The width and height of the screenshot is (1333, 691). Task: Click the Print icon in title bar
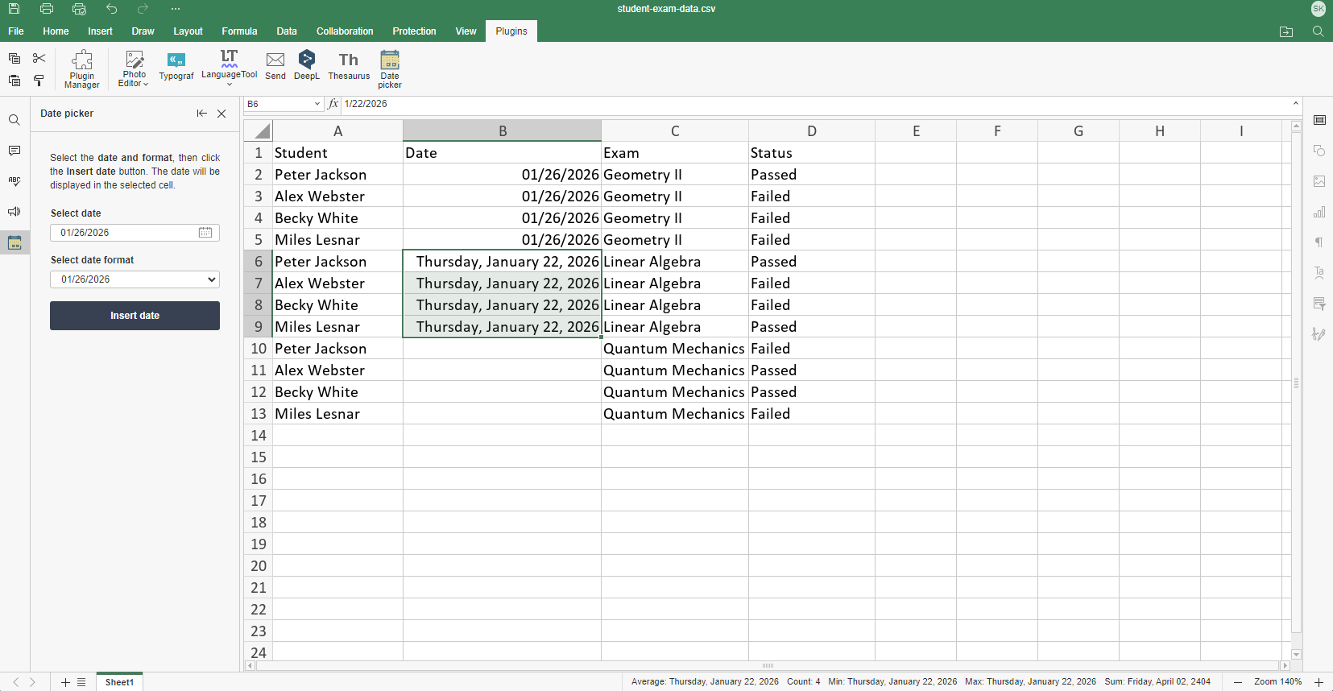pyautogui.click(x=47, y=9)
